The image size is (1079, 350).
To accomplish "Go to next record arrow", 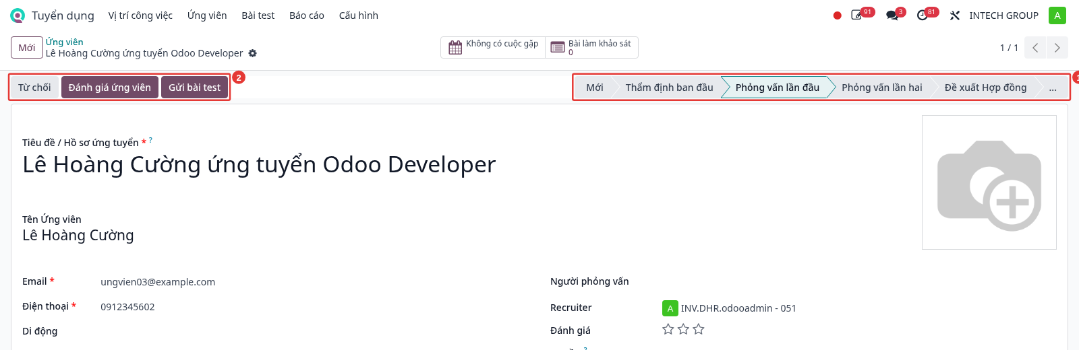I will click(x=1057, y=48).
